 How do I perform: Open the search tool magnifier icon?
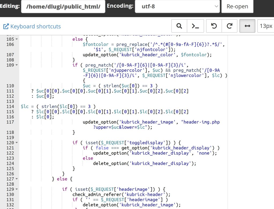click(179, 26)
